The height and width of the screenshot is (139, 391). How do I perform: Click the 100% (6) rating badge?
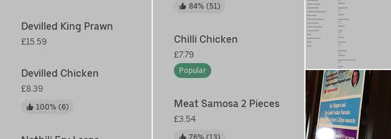point(47,107)
